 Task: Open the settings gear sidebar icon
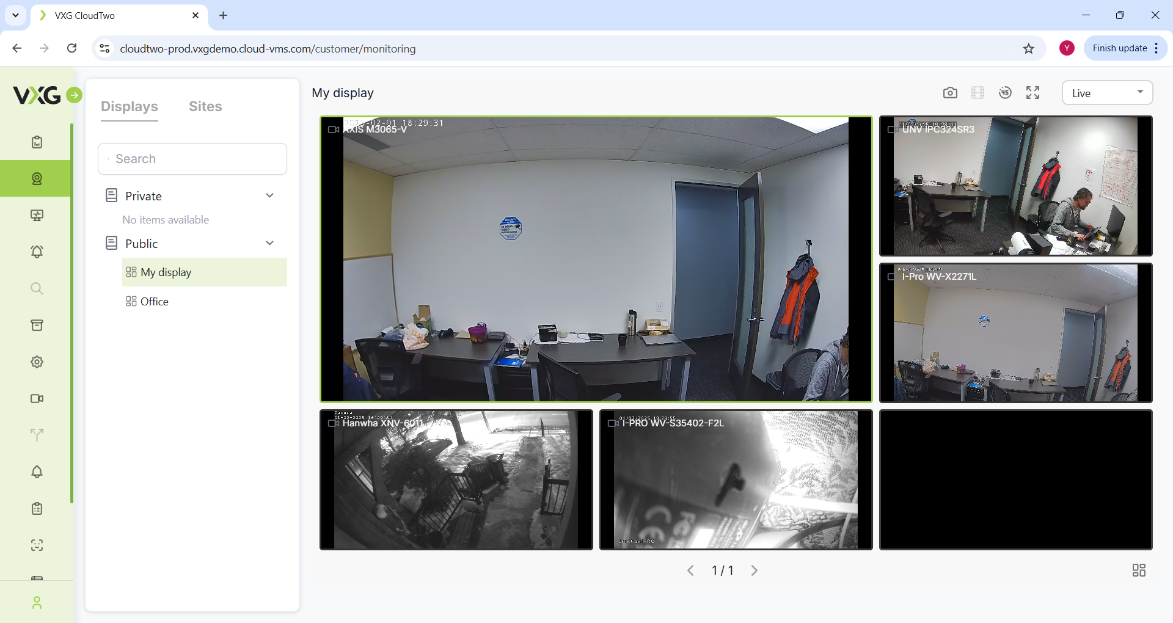(x=37, y=362)
